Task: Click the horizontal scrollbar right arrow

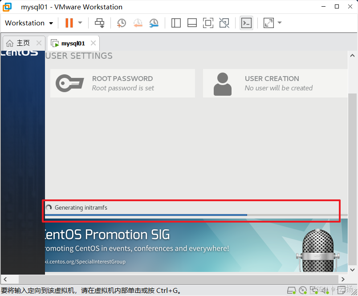Action: [343, 279]
